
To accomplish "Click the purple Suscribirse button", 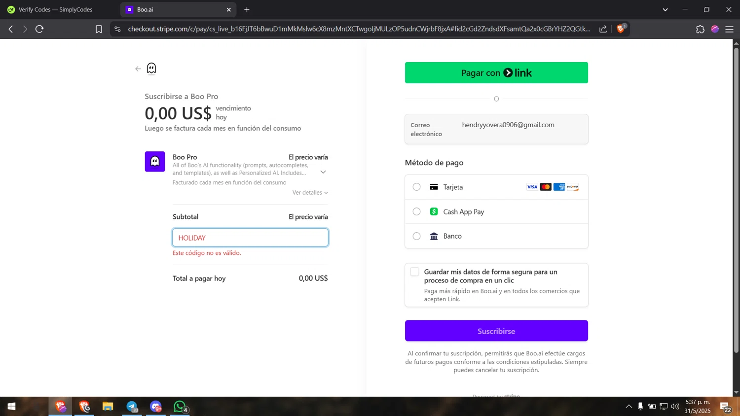I will click(x=496, y=331).
